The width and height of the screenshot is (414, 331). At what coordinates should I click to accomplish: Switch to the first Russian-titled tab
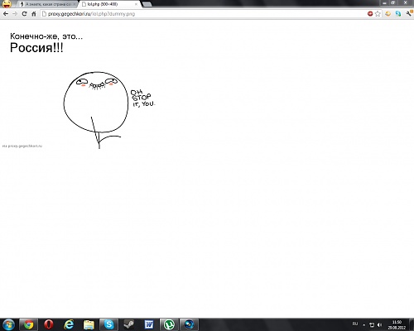coord(47,4)
